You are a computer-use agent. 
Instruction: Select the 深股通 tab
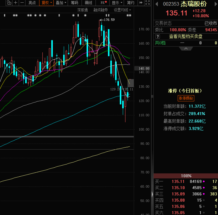point(83,10)
